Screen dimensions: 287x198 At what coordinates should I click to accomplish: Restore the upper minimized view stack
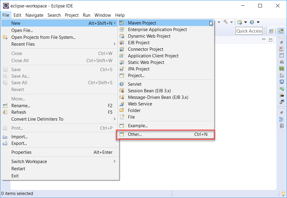coord(282,42)
